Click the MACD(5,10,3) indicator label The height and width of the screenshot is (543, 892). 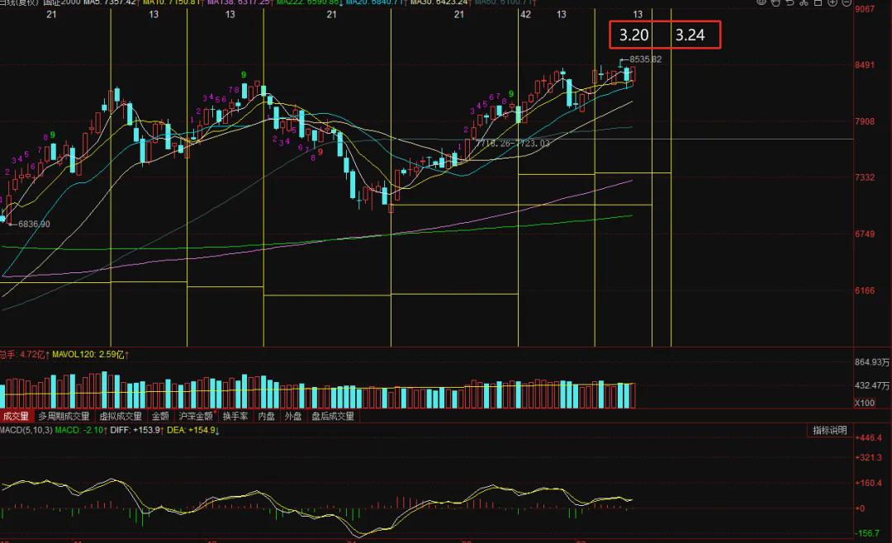coord(26,430)
